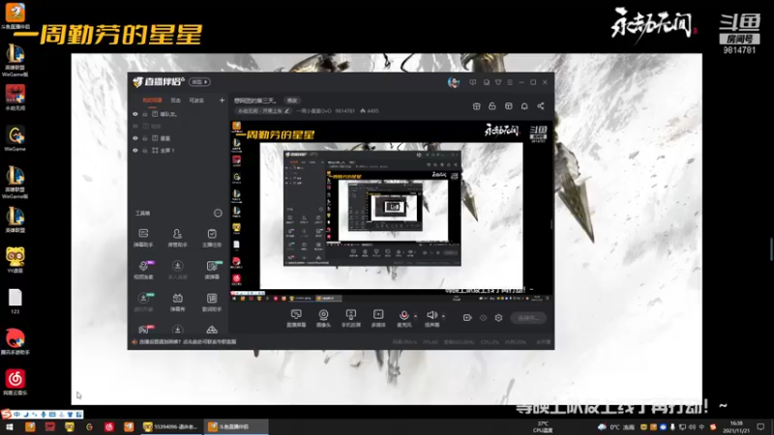This screenshot has height=435, width=774.
Task: Switch to the middle scene tab
Action: pyautogui.click(x=176, y=101)
